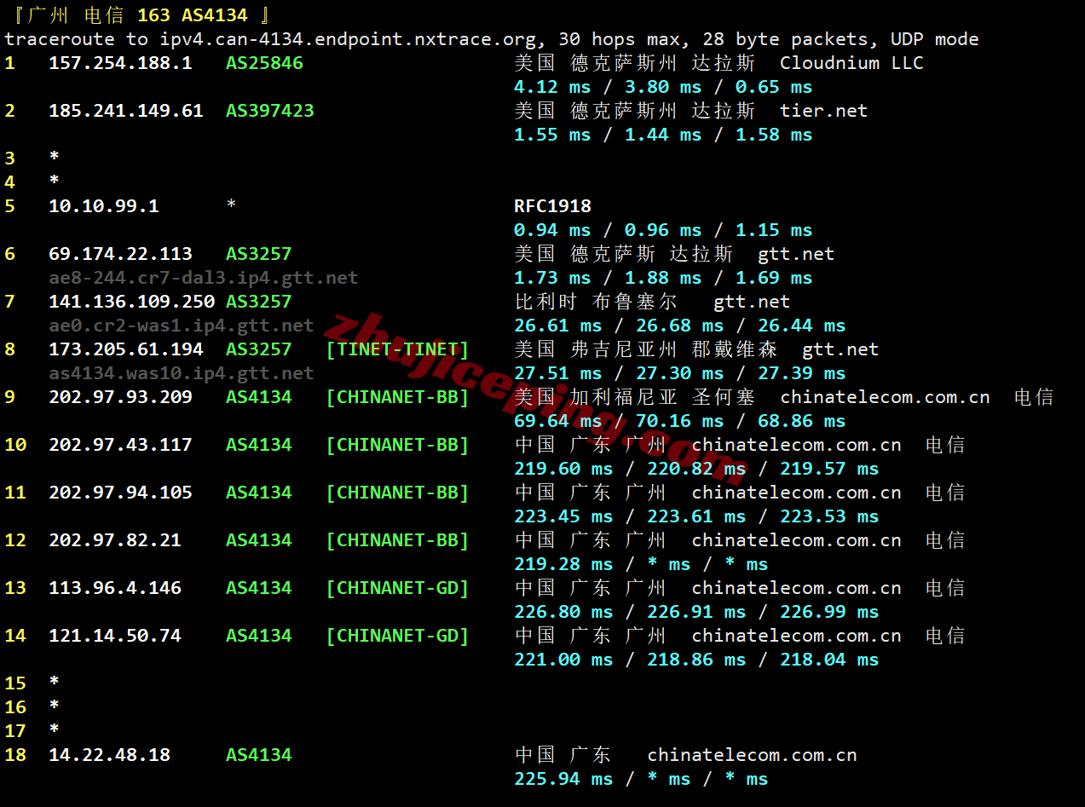
Task: Click latency line starting 225.94 ms
Action: coord(641,779)
